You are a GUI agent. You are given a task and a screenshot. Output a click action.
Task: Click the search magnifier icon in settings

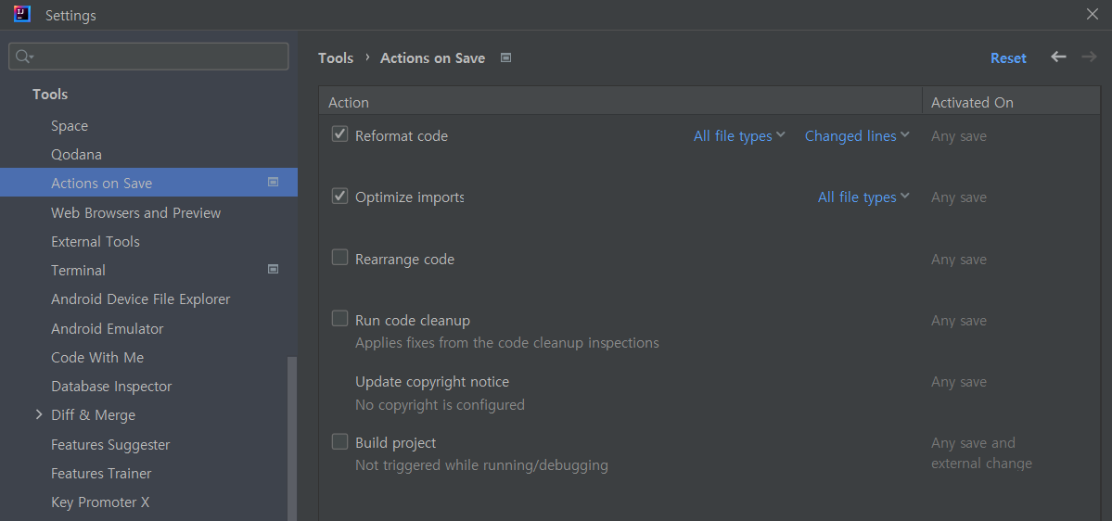tap(24, 57)
